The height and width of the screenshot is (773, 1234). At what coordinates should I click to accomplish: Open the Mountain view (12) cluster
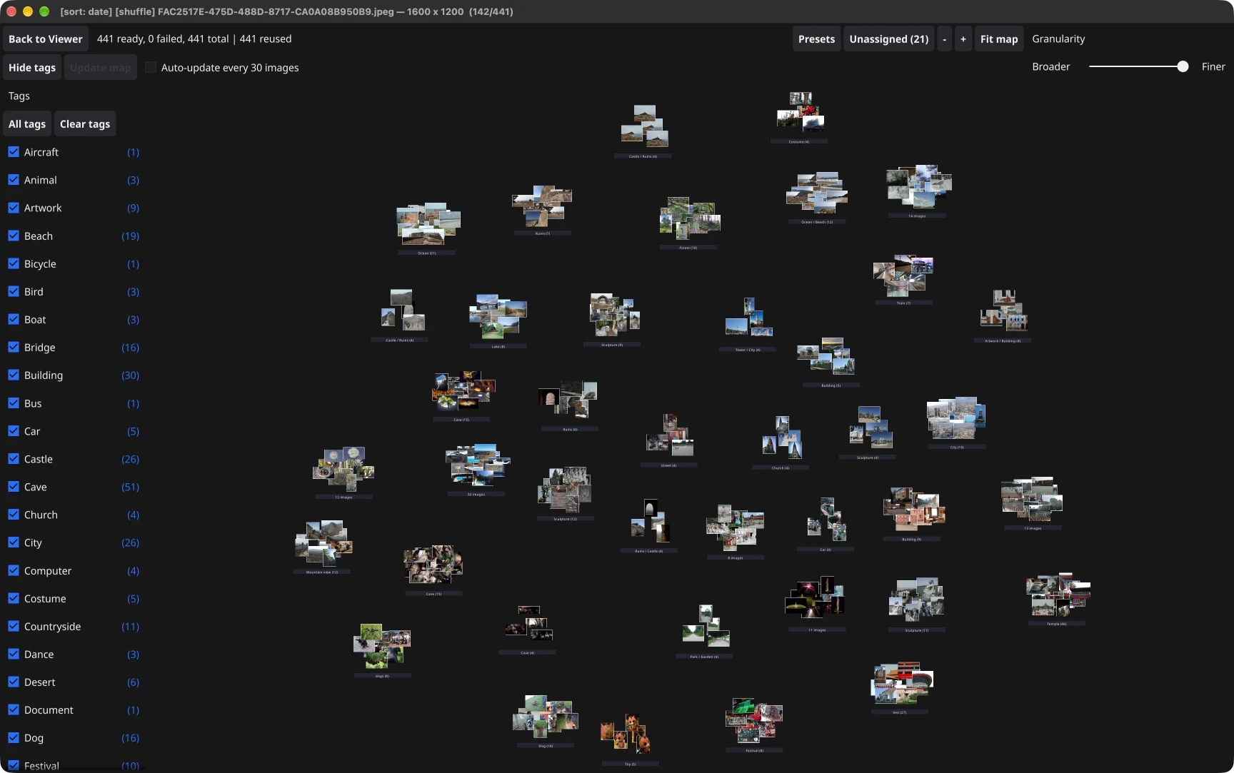tap(323, 543)
